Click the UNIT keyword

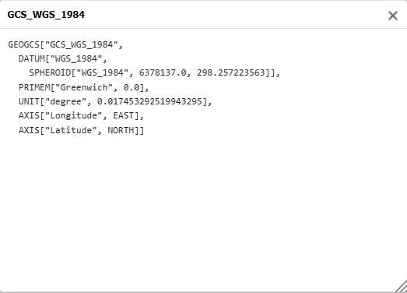click(x=29, y=101)
